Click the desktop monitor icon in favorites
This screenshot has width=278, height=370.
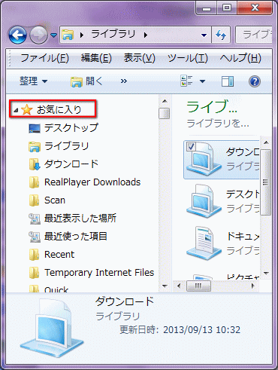(35, 128)
